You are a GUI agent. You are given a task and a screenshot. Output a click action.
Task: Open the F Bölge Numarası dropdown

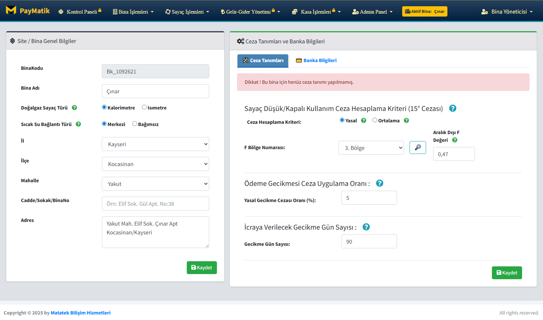point(371,148)
